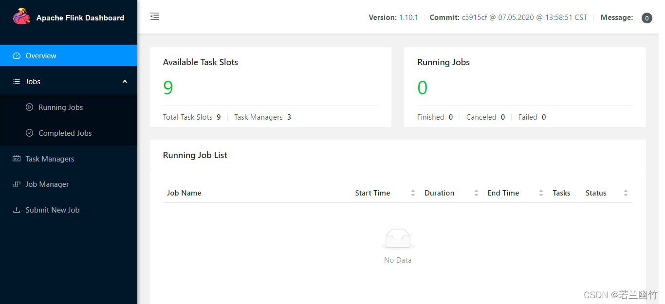
Task: Click the Canceled jobs count
Action: point(485,117)
